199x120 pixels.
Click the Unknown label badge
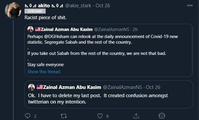tap(35, 11)
